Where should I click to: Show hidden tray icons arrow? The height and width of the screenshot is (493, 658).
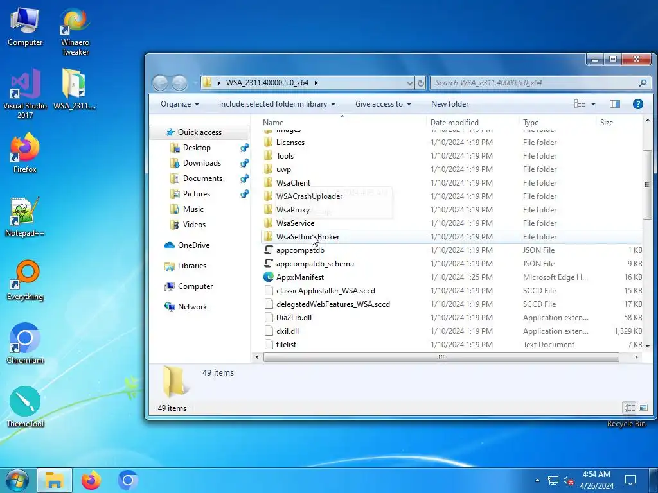538,480
